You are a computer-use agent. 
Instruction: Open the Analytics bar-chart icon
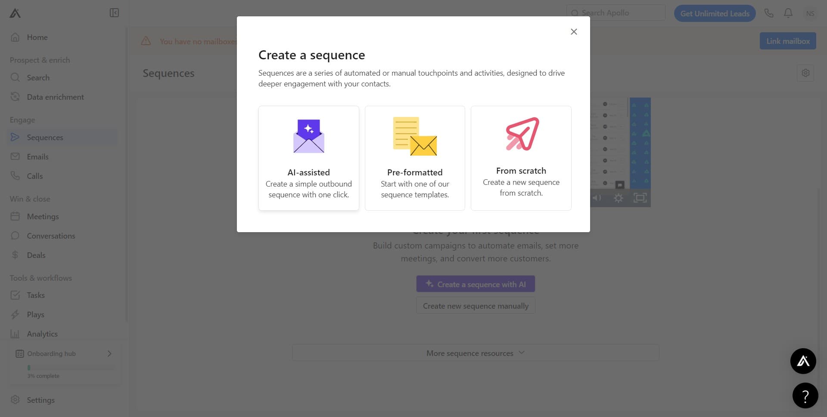15,334
